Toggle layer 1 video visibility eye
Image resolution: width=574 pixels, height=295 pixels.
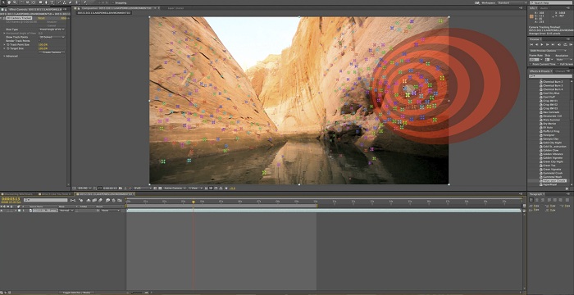[x=2, y=211]
